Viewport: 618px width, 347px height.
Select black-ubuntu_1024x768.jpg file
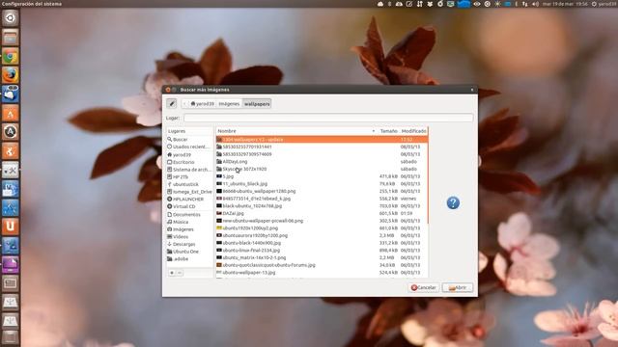pyautogui.click(x=322, y=205)
